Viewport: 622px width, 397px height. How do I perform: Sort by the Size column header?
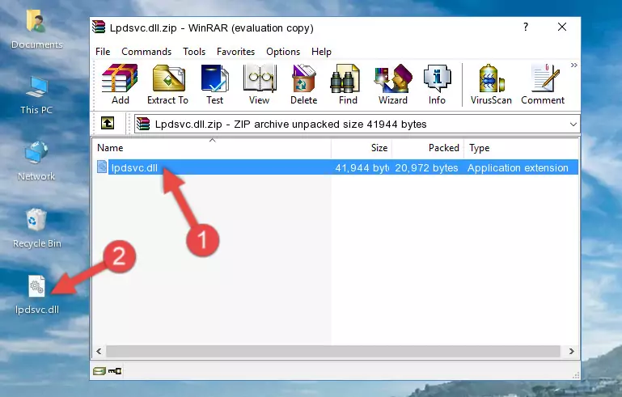[362, 148]
